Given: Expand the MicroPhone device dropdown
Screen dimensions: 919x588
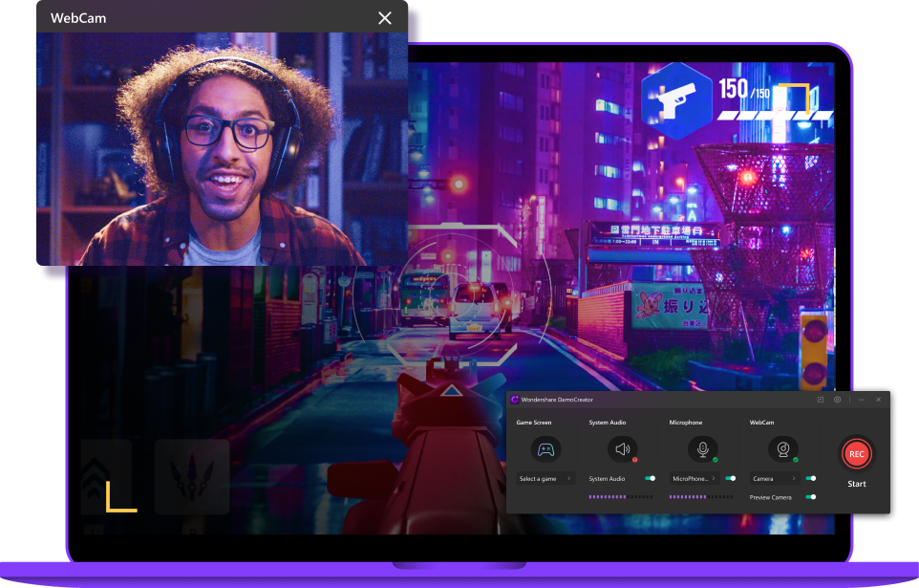Looking at the screenshot, I should coord(695,478).
